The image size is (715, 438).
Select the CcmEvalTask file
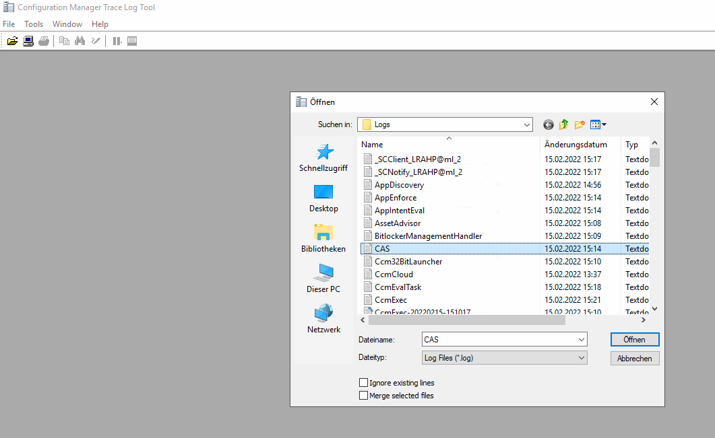[398, 287]
